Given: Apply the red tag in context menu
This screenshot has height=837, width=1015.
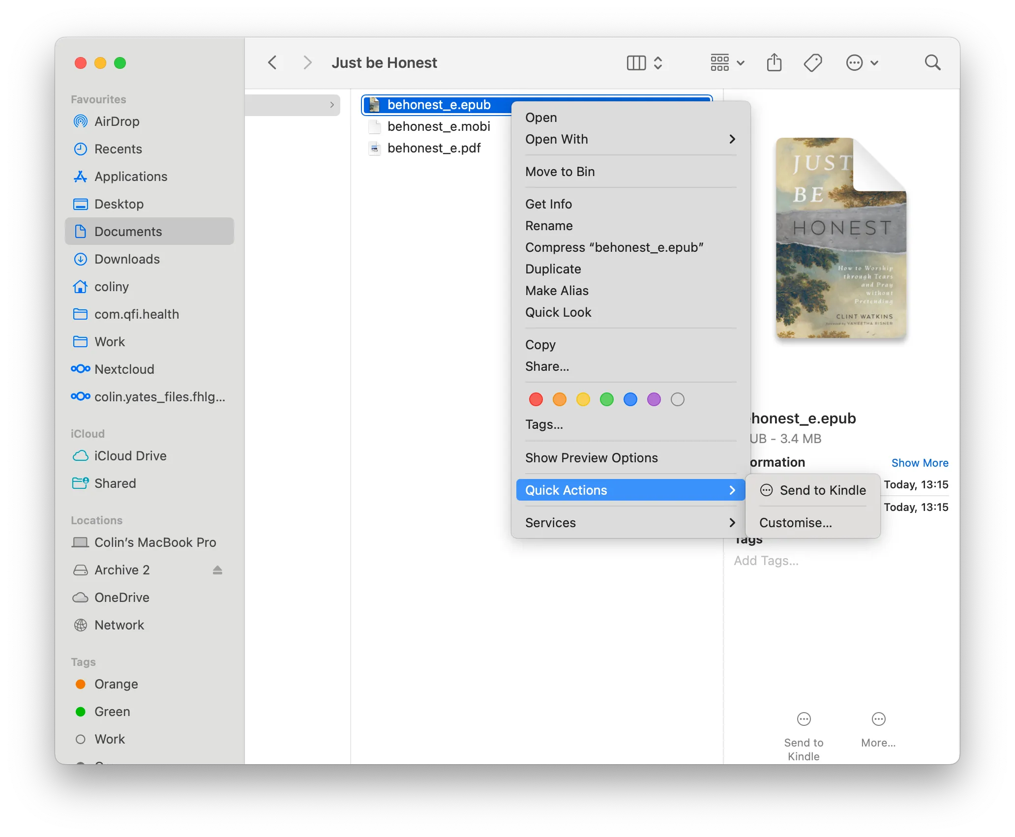Looking at the screenshot, I should [x=536, y=399].
